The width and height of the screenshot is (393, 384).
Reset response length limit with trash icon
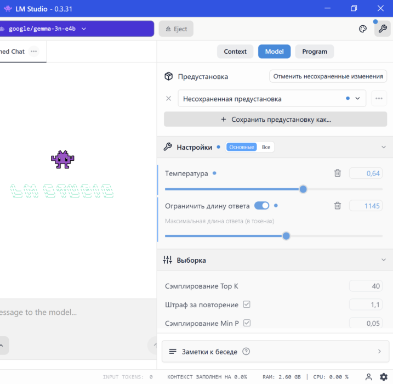pyautogui.click(x=338, y=206)
